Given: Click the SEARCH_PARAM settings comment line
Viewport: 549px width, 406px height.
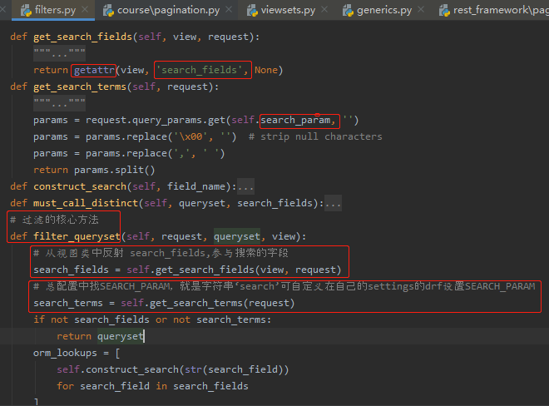Looking at the screenshot, I should (284, 286).
